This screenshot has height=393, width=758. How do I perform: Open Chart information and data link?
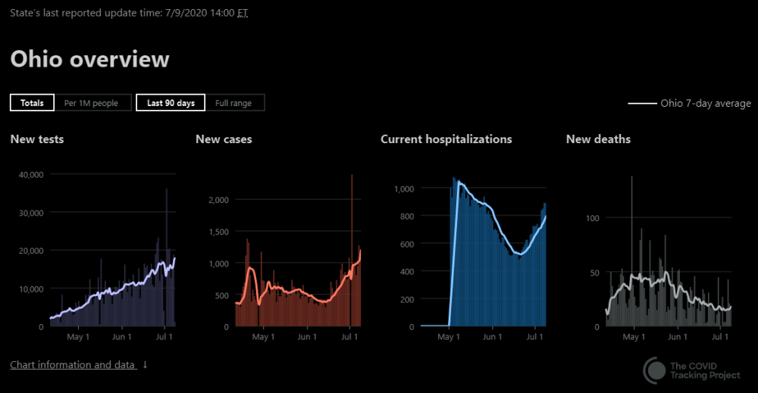[73, 364]
